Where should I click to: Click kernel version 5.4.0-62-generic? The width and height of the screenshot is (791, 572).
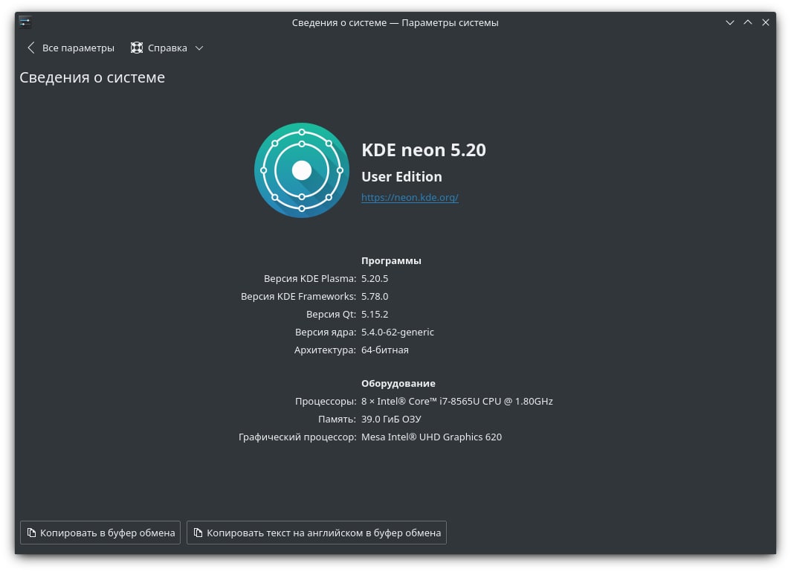(x=398, y=332)
